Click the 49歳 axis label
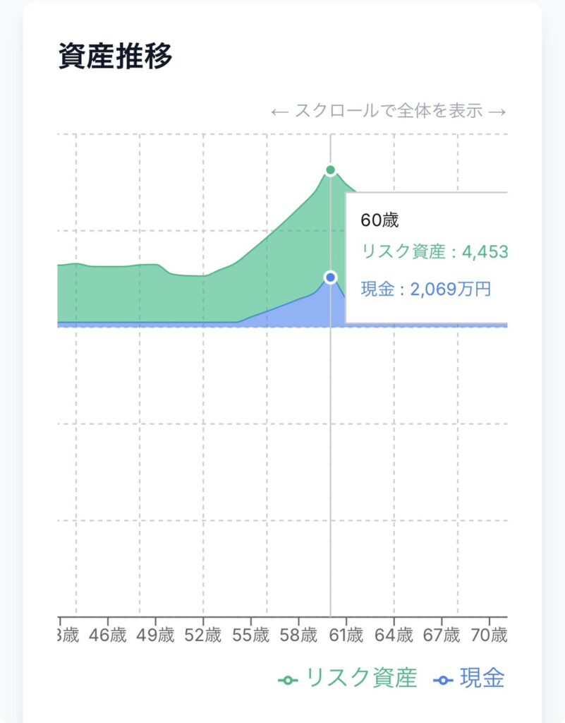 155,635
